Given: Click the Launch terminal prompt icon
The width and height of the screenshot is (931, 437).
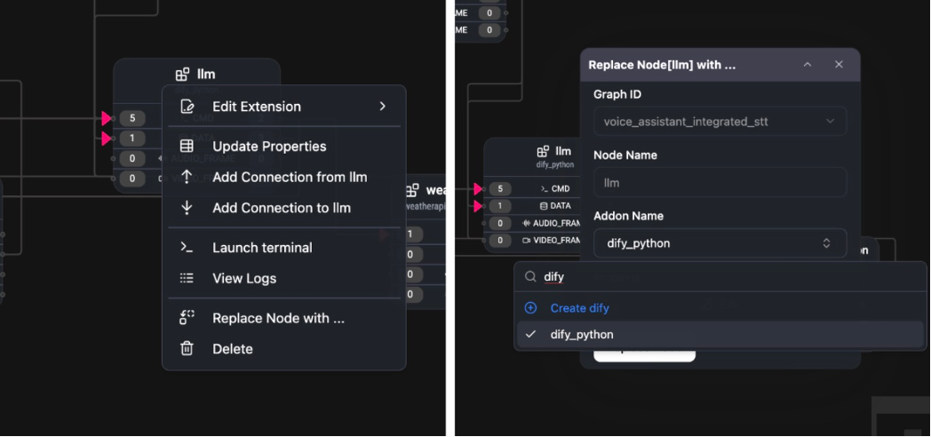Looking at the screenshot, I should tap(187, 248).
